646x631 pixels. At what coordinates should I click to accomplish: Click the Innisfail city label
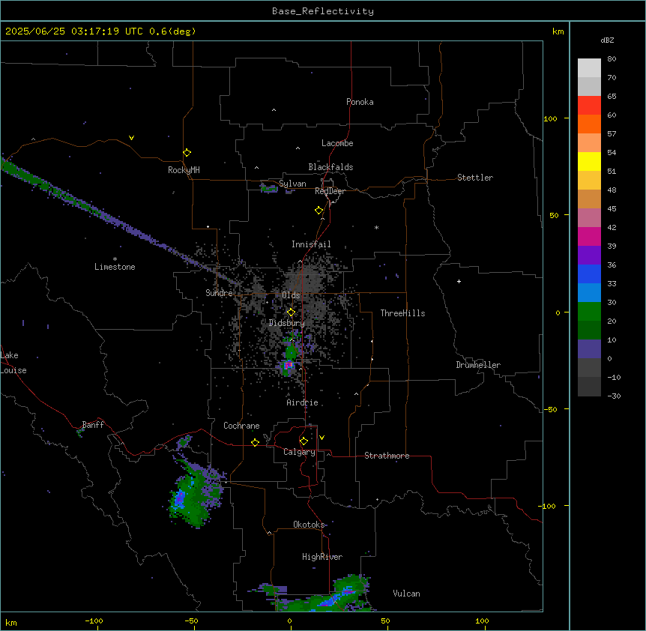tap(311, 244)
